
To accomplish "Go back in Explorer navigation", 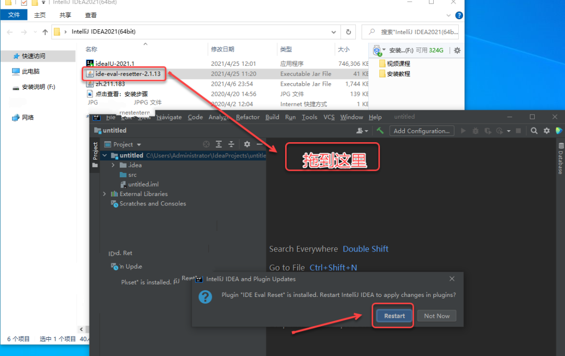I will pyautogui.click(x=10, y=32).
